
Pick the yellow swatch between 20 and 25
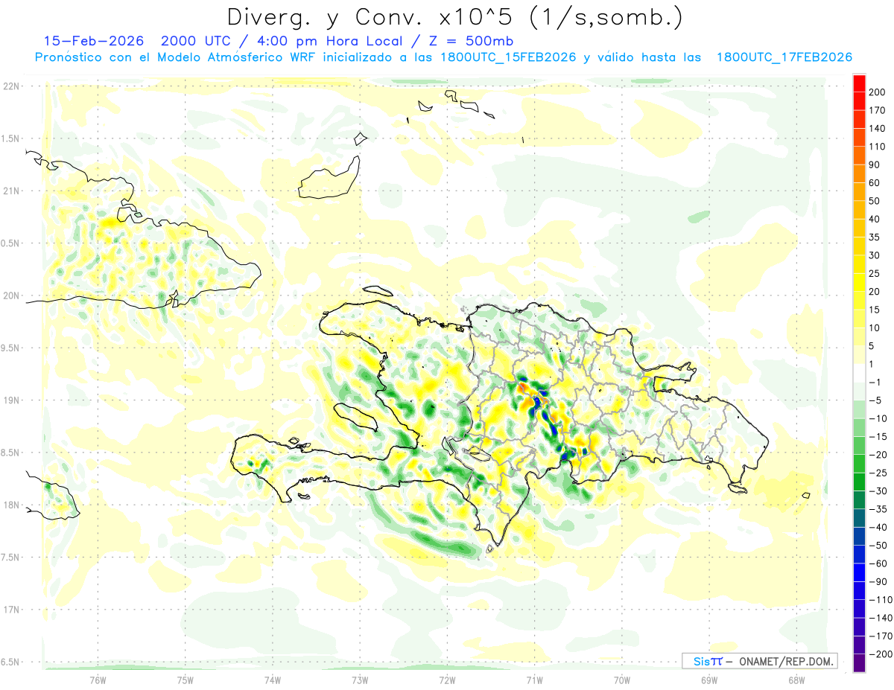(x=859, y=282)
